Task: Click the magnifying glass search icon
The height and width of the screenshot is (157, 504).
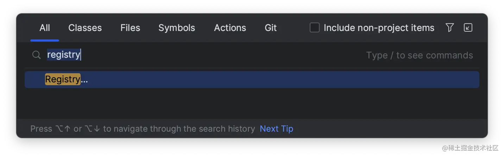Action: pos(37,55)
